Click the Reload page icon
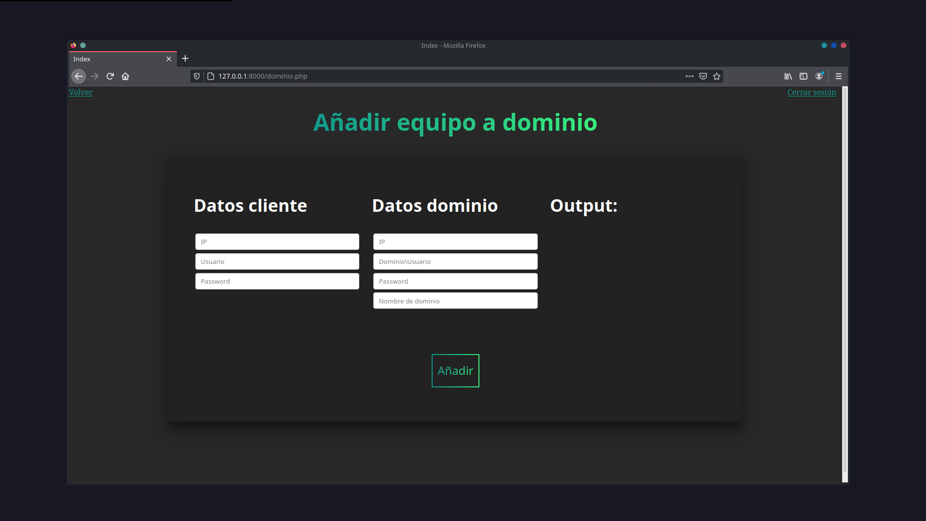Image resolution: width=926 pixels, height=521 pixels. coord(110,76)
